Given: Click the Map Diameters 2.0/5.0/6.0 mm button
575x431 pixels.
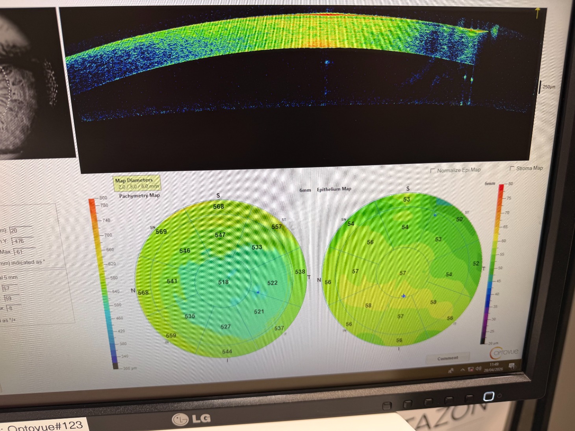Looking at the screenshot, I should click(137, 183).
